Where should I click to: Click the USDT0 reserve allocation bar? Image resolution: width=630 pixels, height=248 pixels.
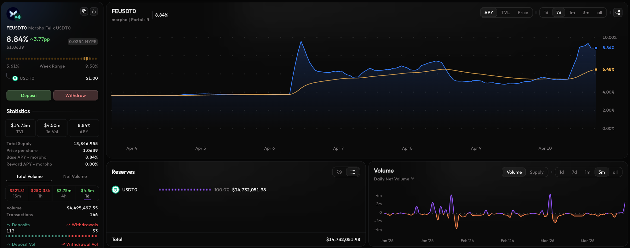pos(185,190)
